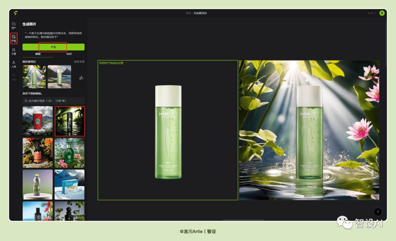This screenshot has height=241, width=396.
Task: Click the green 产生 generate button
Action: [x=54, y=47]
